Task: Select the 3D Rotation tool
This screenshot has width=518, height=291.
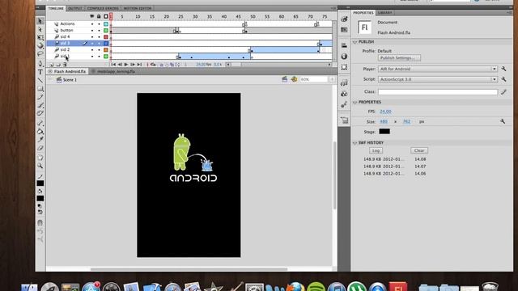Action: pyautogui.click(x=40, y=45)
